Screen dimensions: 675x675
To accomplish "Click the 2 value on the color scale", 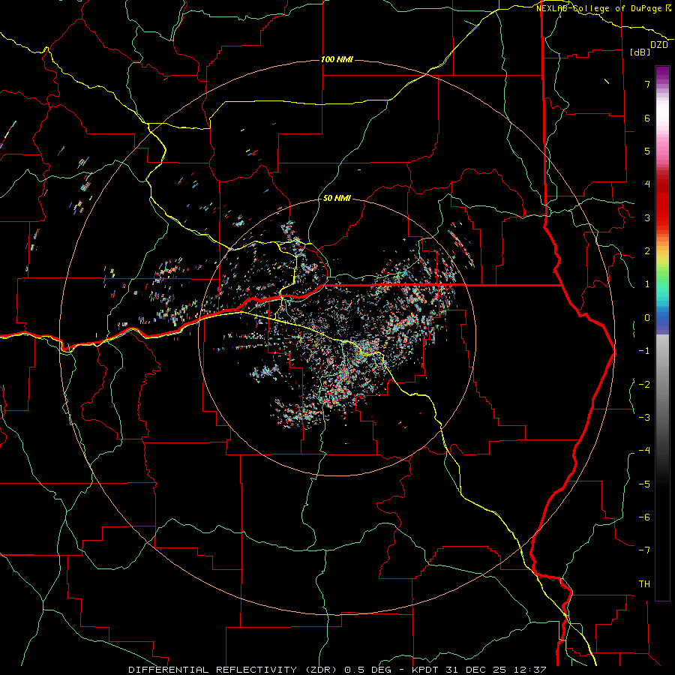I will tap(647, 251).
